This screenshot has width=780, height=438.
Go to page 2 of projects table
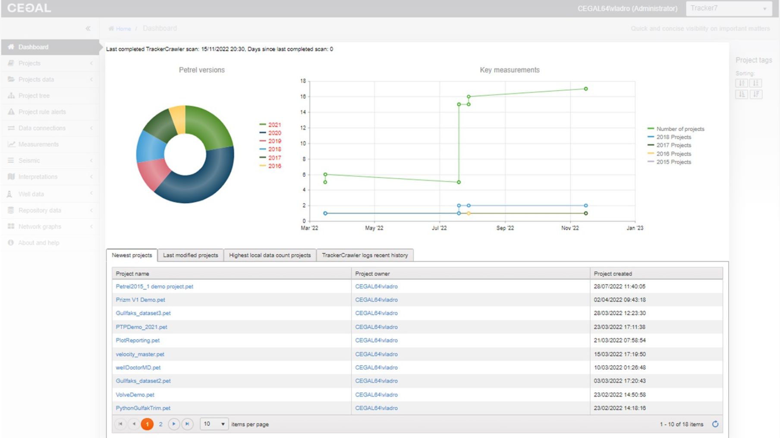pos(160,424)
